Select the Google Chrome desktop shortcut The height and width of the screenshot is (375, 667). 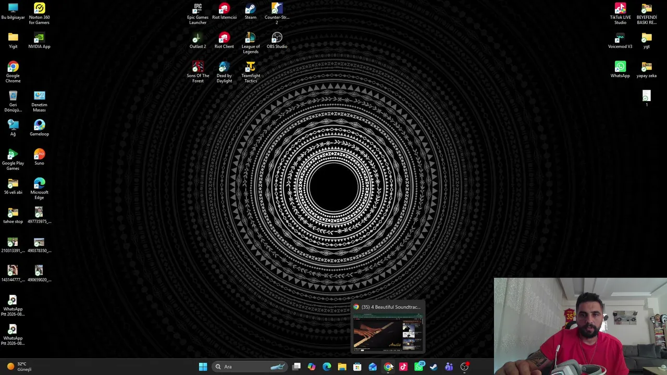13,72
